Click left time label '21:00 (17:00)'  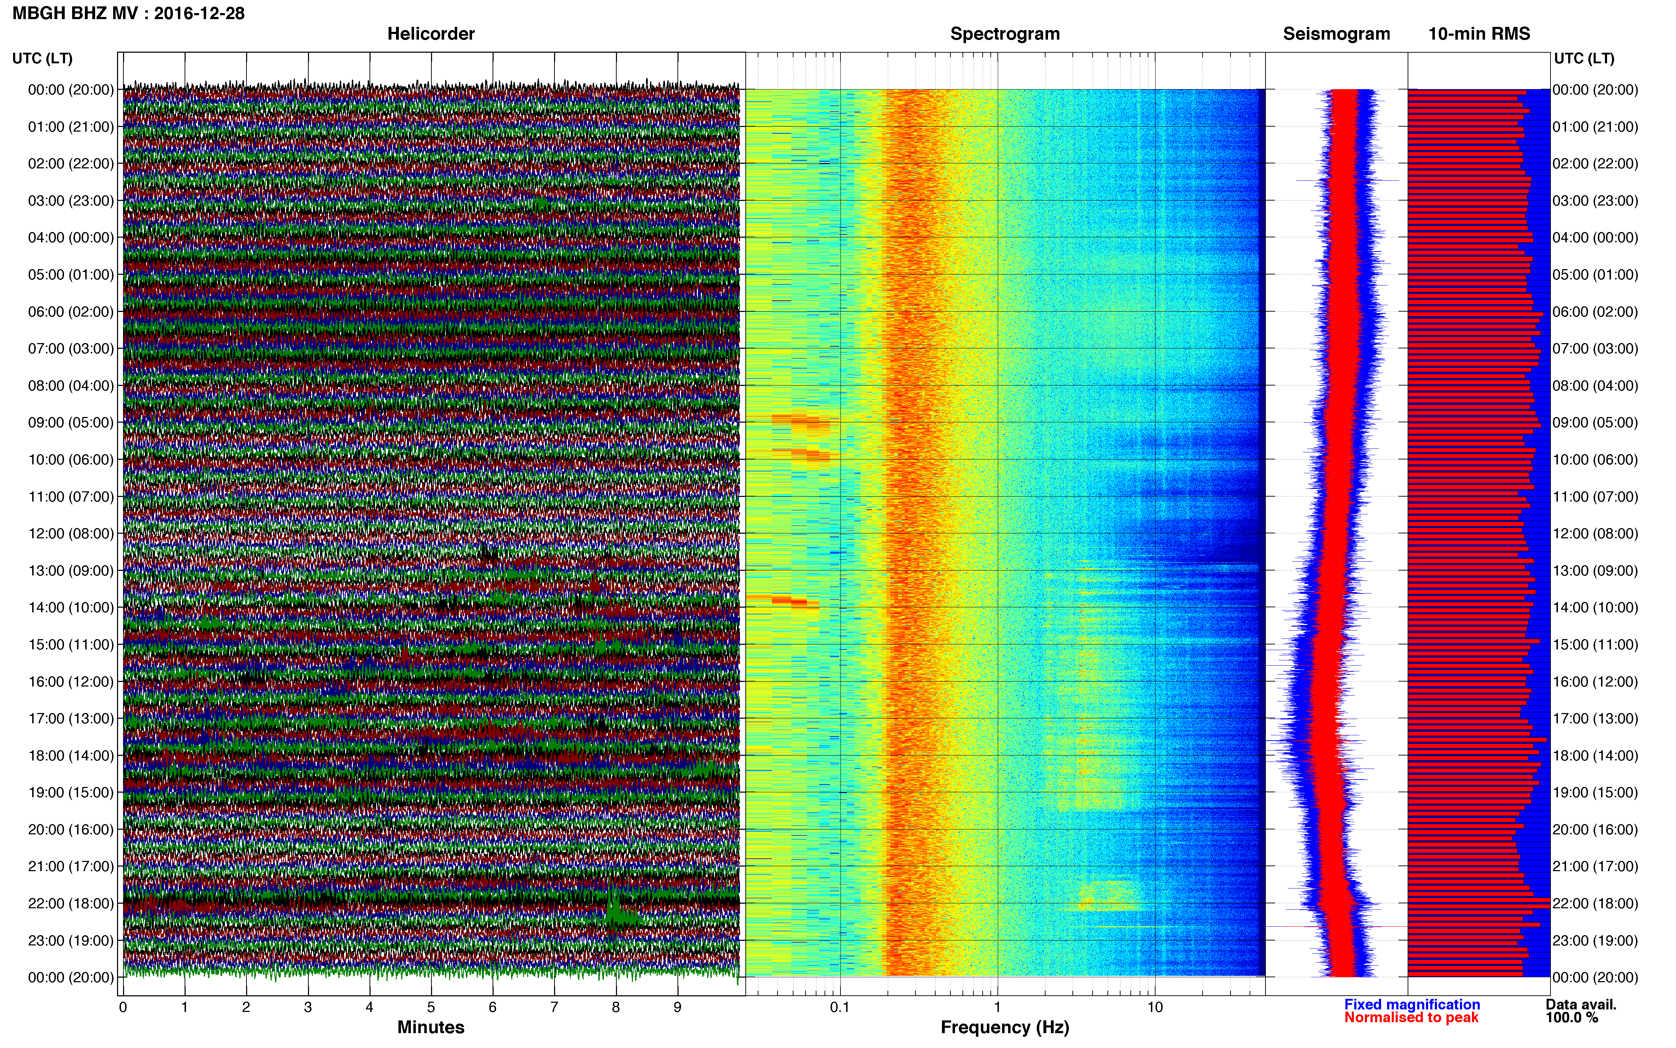tap(71, 867)
